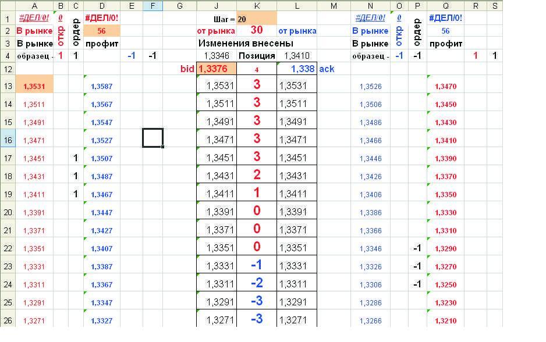Click position 2 in cell K18
The width and height of the screenshot is (546, 342).
[x=257, y=174]
